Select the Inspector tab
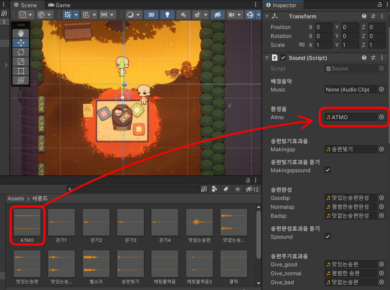 tap(281, 5)
